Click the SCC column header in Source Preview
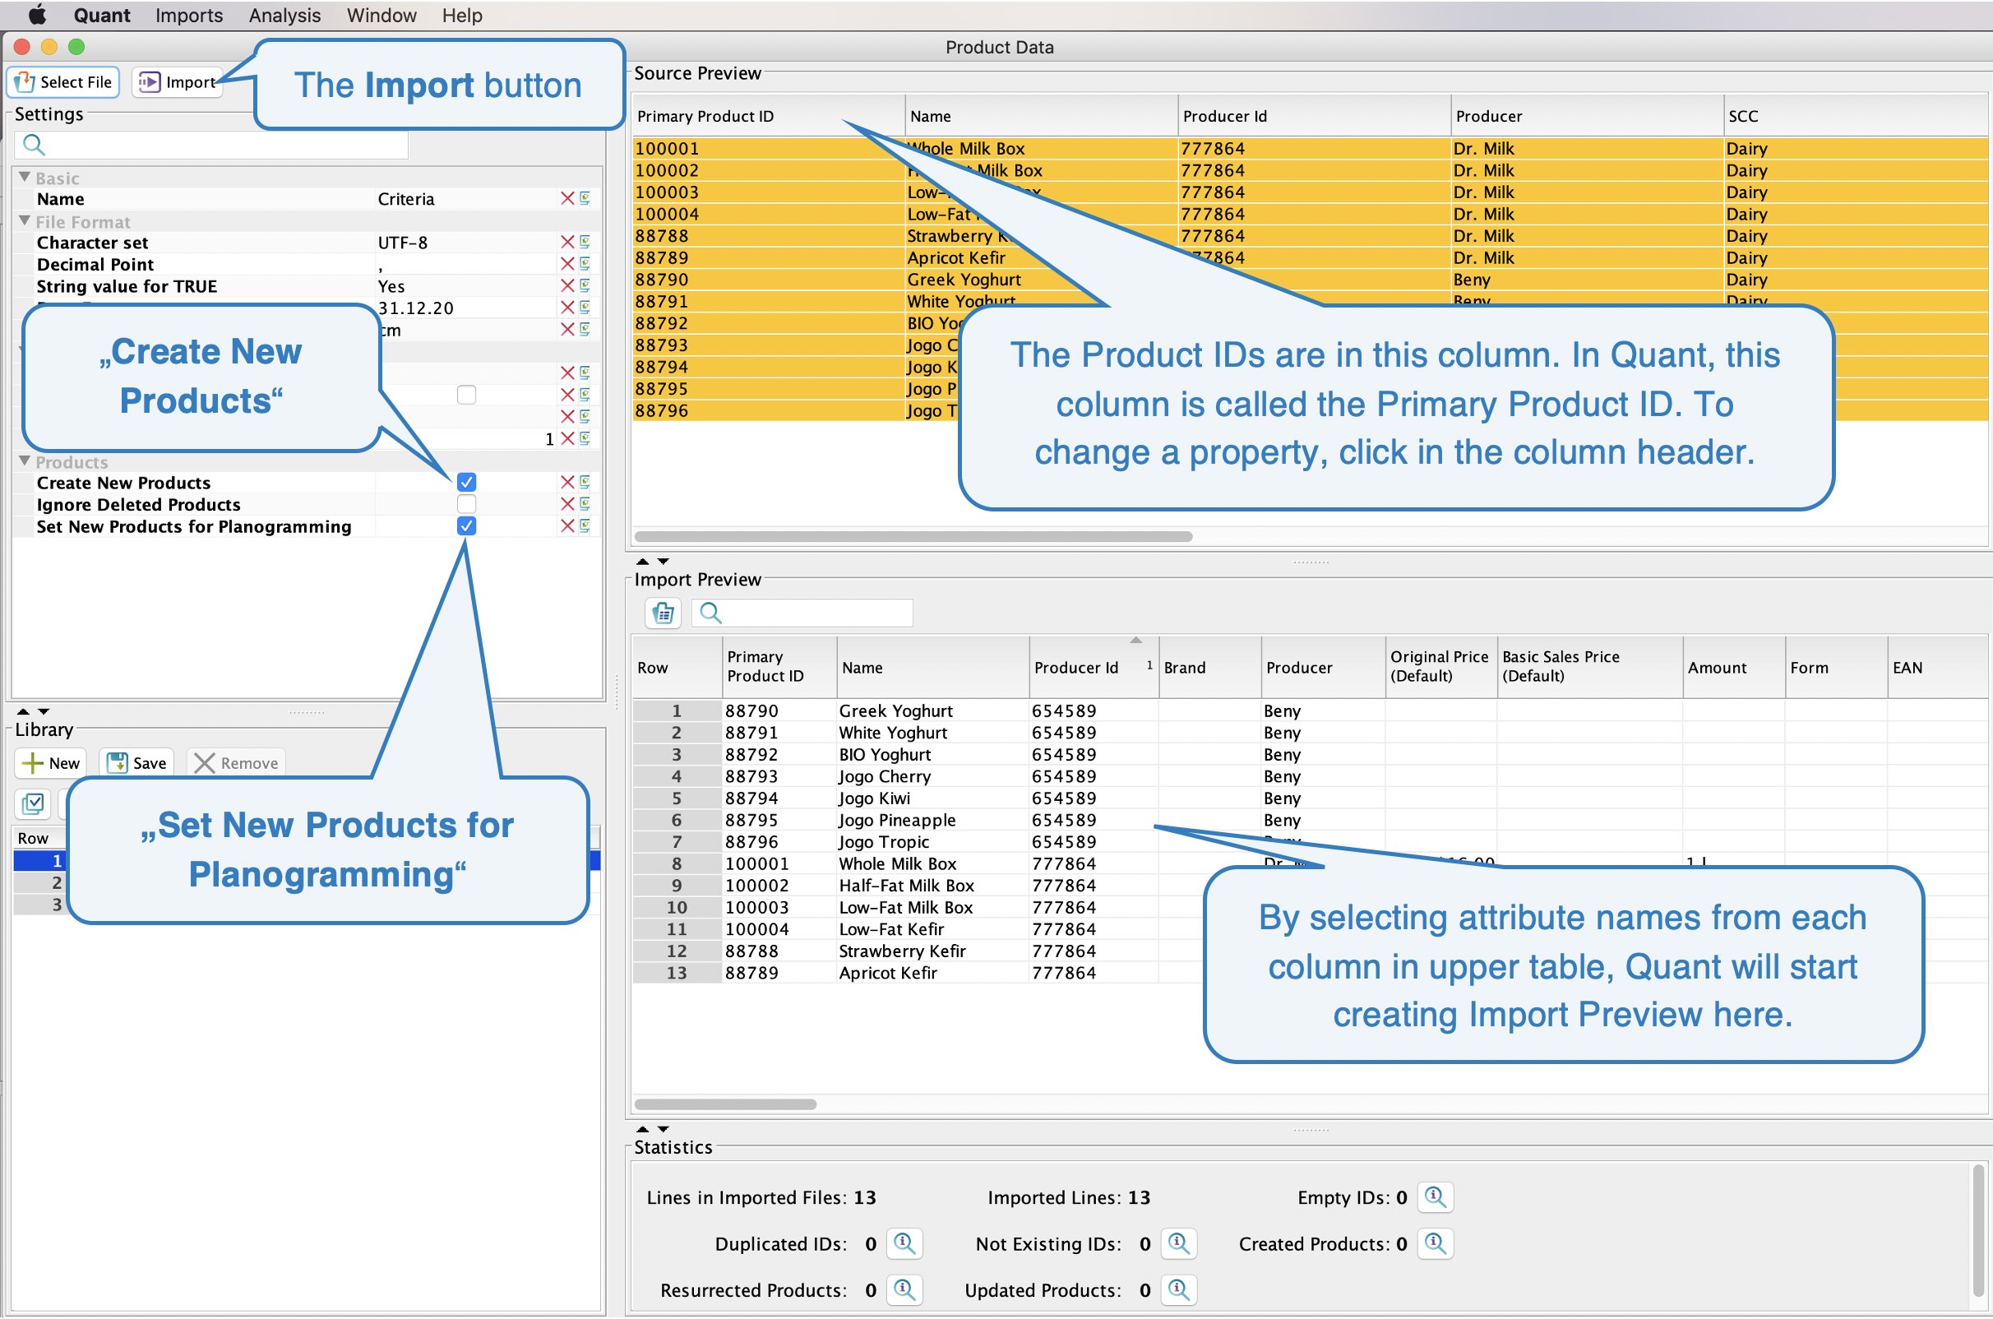 (x=1854, y=116)
